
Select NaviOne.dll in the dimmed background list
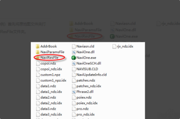click(x=126, y=30)
